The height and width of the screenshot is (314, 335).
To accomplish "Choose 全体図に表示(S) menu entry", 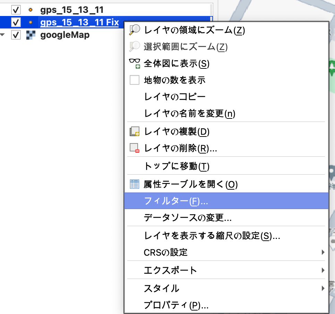I will pyautogui.click(x=226, y=64).
